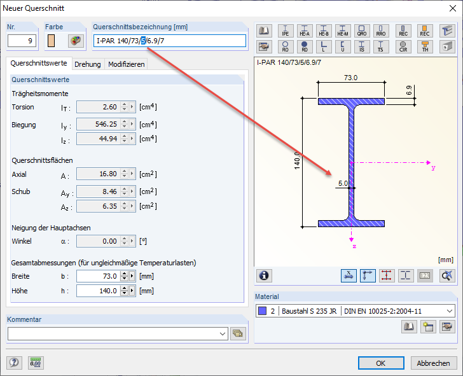Open the solid section program icon
This screenshot has height=376, width=463.
[x=447, y=46]
